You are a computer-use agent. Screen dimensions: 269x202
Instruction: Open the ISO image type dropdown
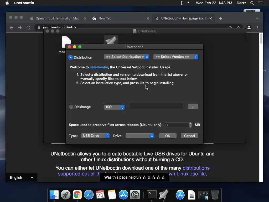[114, 107]
